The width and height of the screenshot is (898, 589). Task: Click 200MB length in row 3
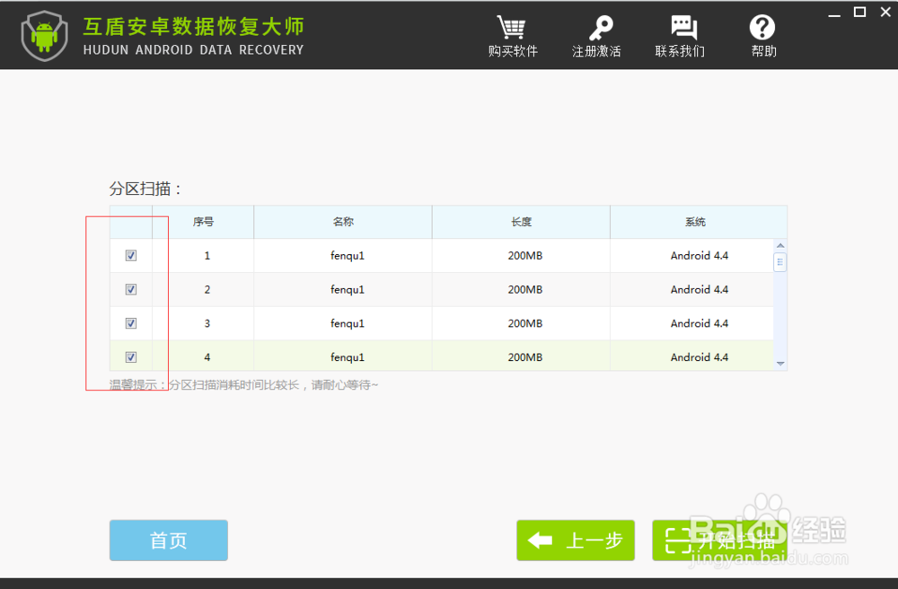pos(525,323)
